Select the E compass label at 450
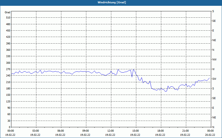Image resolution: width=222 pixels, height=138 pixels. click(x=213, y=31)
